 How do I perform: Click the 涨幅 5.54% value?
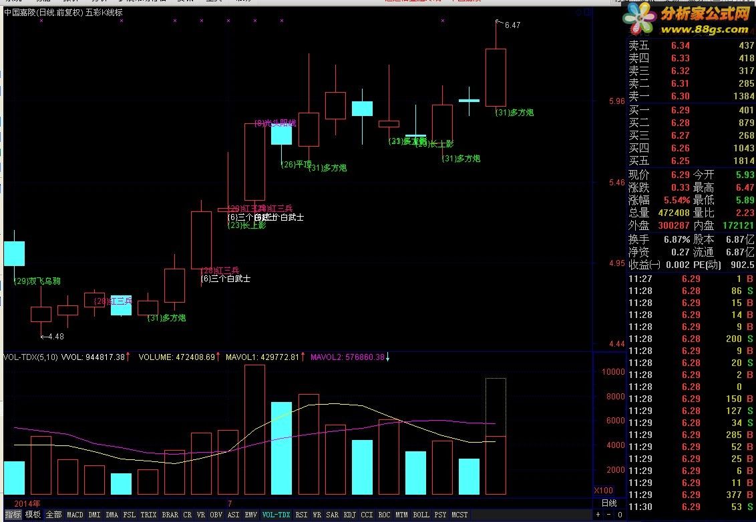pyautogui.click(x=677, y=200)
